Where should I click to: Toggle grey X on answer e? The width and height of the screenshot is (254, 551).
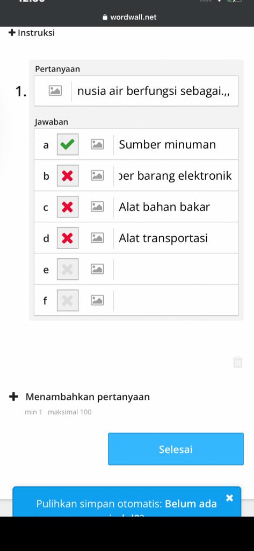click(x=68, y=269)
